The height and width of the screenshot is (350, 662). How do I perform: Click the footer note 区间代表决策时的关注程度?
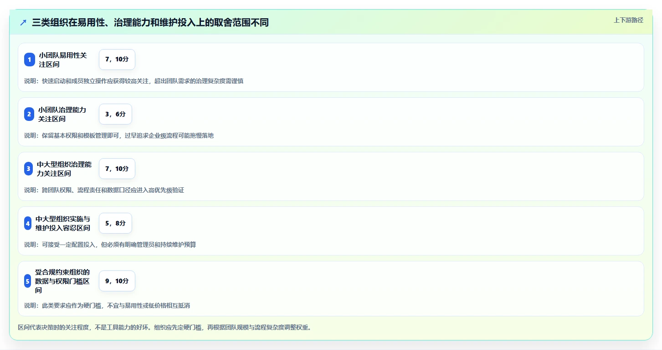[x=164, y=327]
